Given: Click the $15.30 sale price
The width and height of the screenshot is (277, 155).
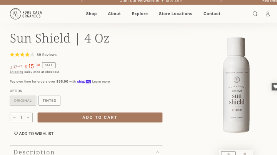Looking at the screenshot, I should (32, 66).
